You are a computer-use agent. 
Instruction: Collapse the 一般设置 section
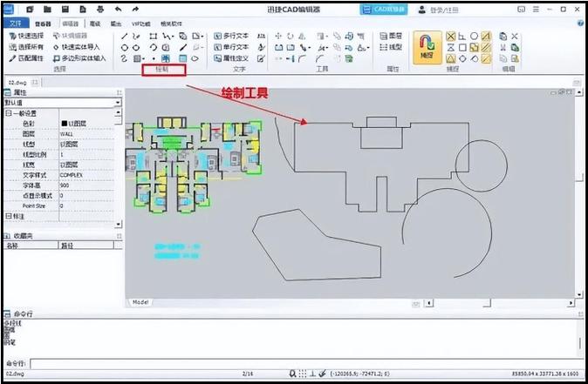pyautogui.click(x=8, y=113)
